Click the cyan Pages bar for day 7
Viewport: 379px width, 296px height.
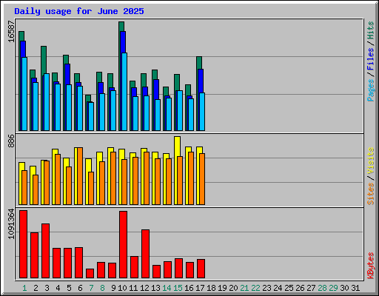point(91,116)
